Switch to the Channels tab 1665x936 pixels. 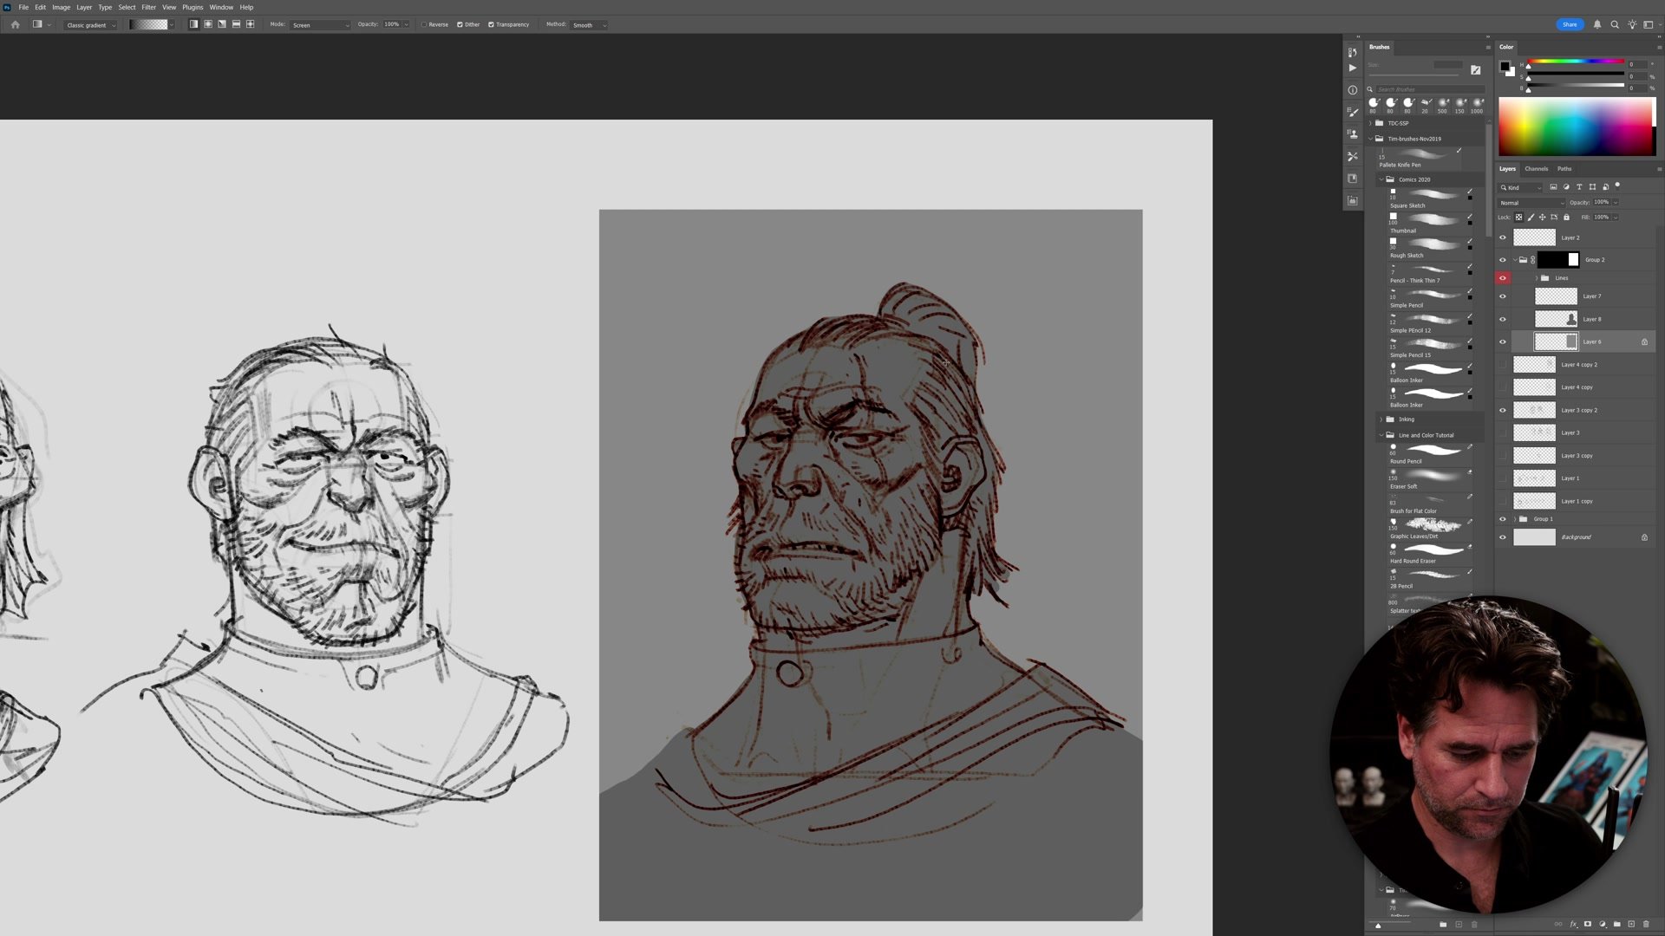point(1537,169)
